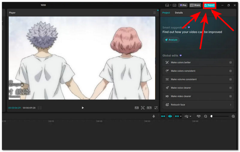Click the Pro upgrade badge
Screen dimensions: 240x152
(x=183, y=5)
